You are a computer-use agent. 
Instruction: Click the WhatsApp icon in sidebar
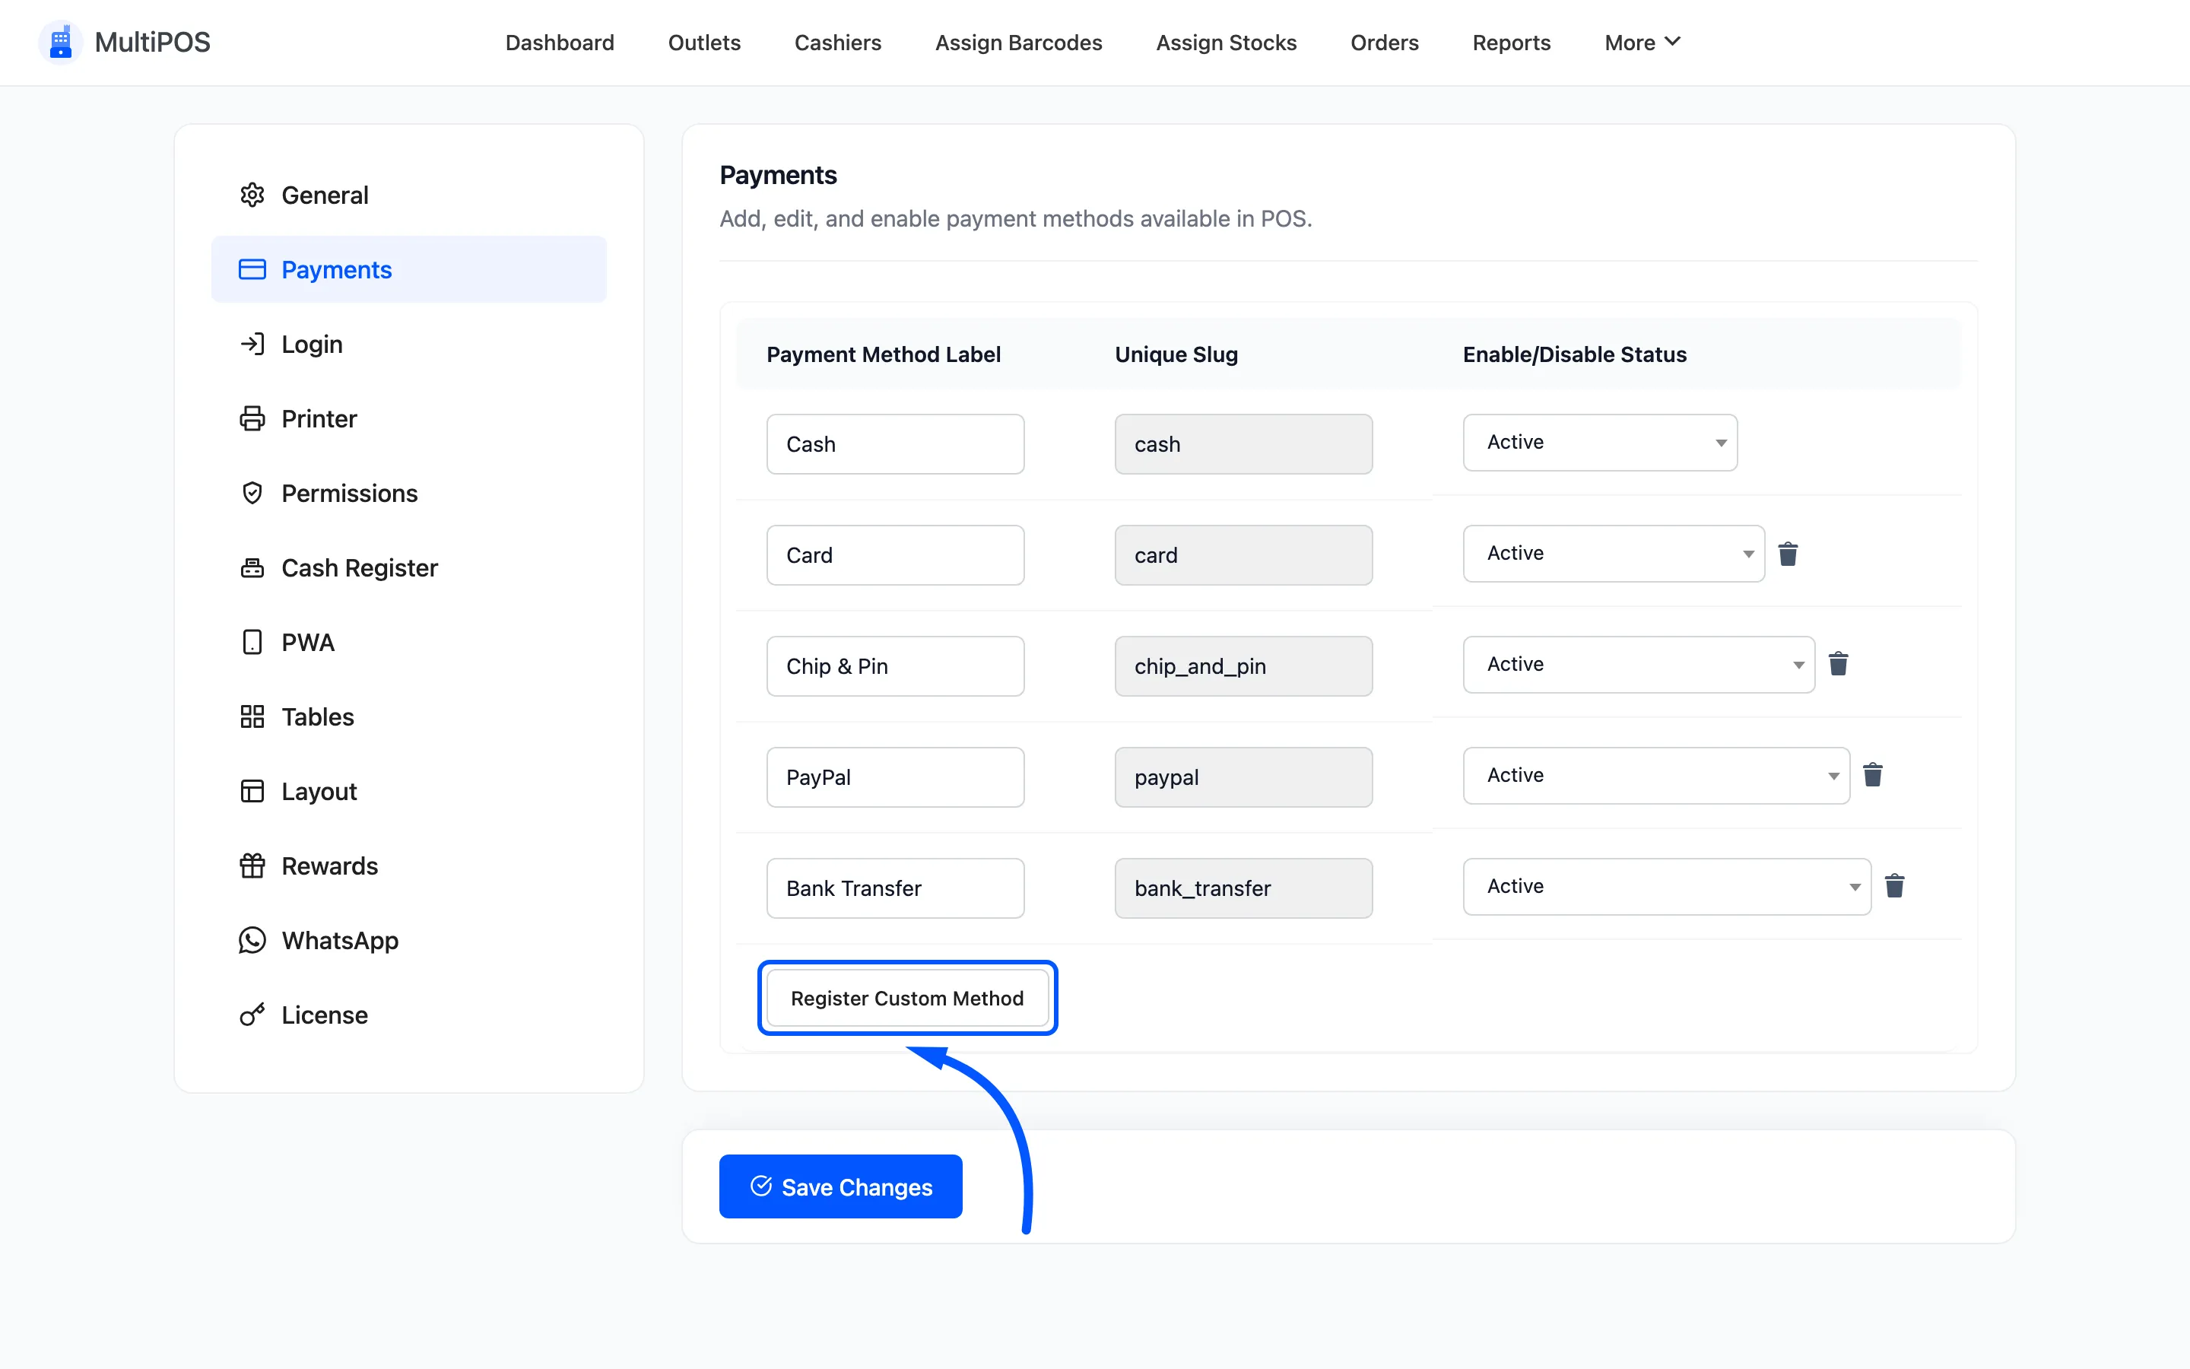pos(252,941)
